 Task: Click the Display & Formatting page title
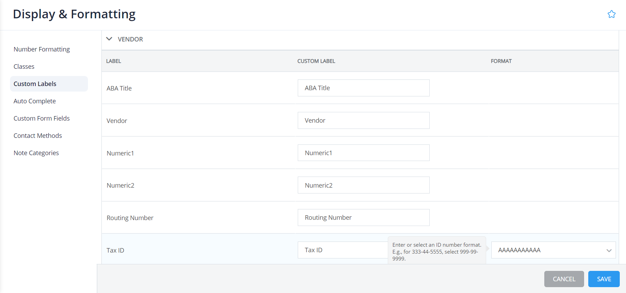tap(74, 14)
